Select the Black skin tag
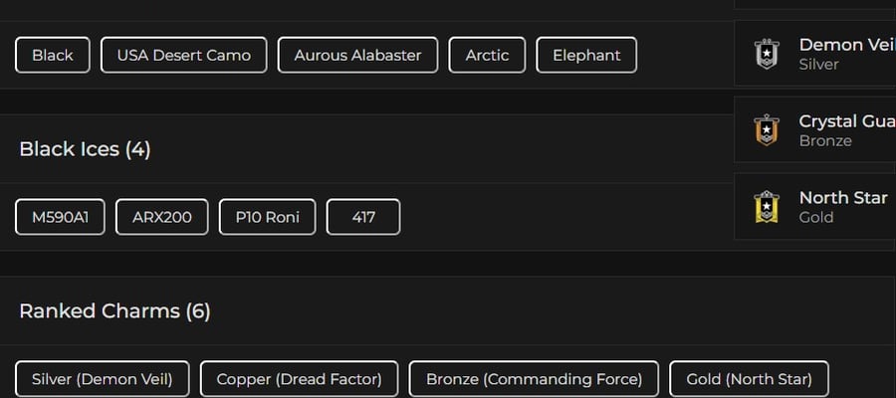896x398 pixels. [53, 55]
